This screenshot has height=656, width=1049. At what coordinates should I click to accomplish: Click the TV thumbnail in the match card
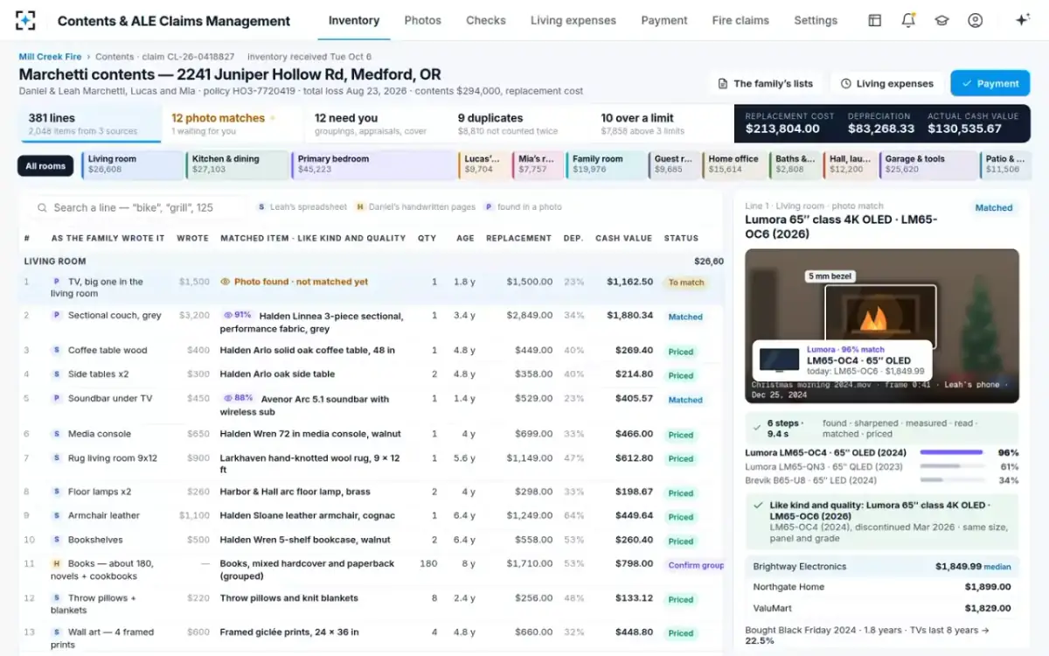click(x=780, y=359)
